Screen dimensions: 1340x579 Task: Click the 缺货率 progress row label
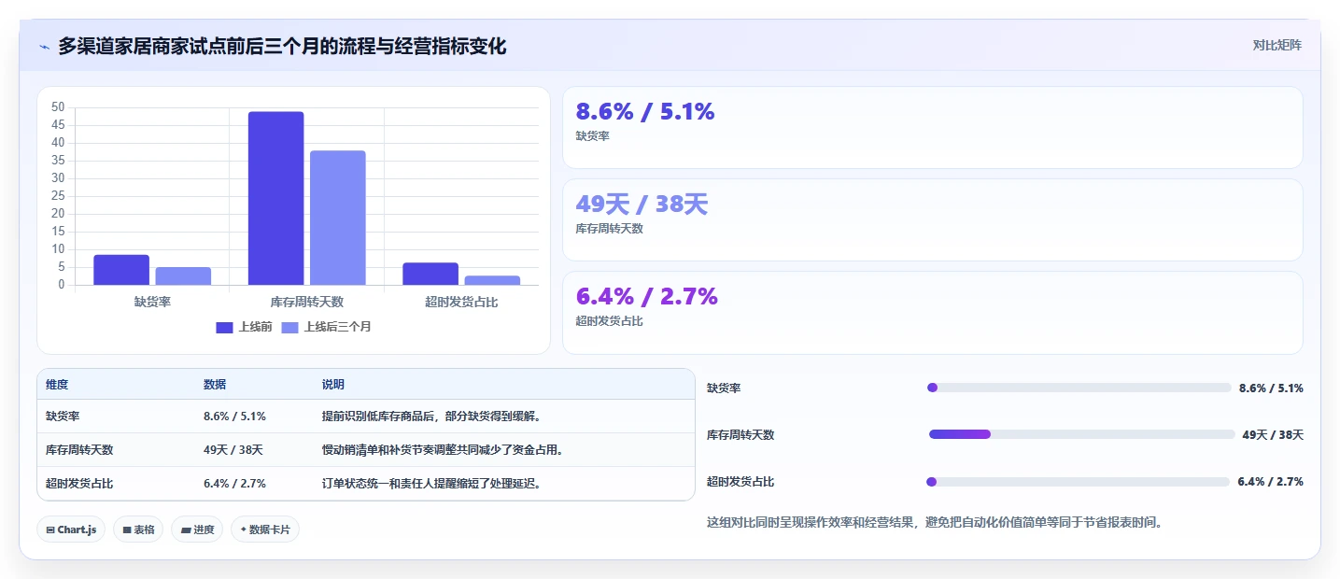(x=724, y=388)
